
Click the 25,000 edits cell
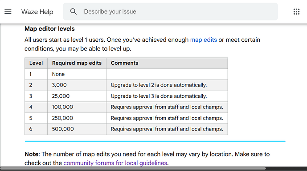click(x=77, y=96)
